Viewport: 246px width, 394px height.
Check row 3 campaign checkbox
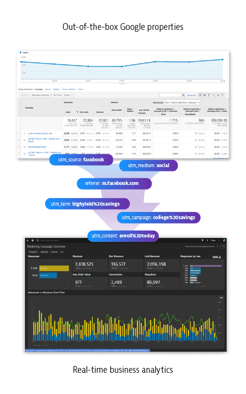19,146
